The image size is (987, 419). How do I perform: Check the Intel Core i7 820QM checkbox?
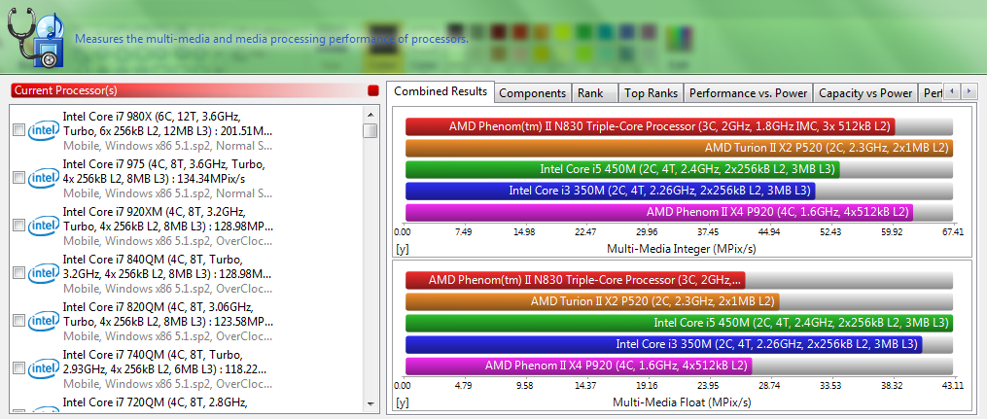click(18, 321)
